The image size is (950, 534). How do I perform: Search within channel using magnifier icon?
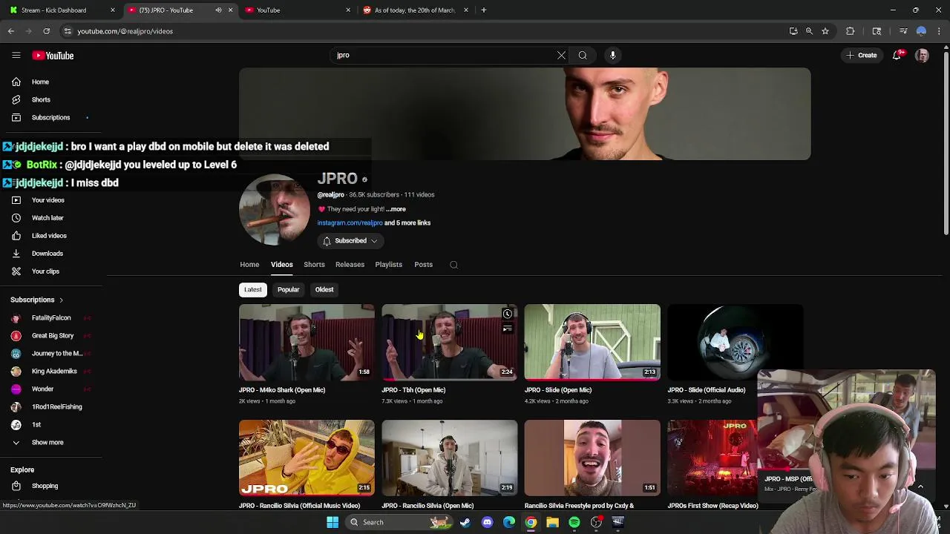click(453, 265)
